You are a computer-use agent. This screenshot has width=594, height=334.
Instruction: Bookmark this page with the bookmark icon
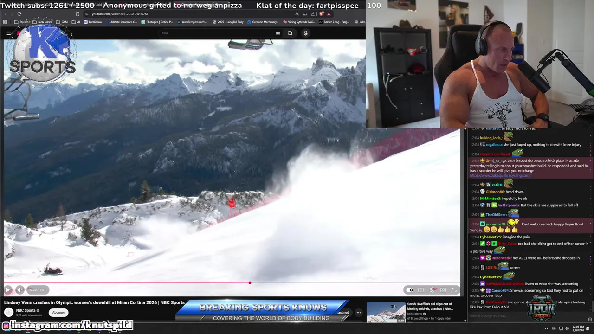[x=77, y=14]
